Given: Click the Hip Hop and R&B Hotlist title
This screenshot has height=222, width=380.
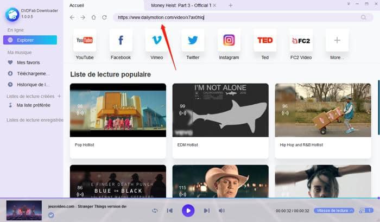Looking at the screenshot, I should (301, 145).
